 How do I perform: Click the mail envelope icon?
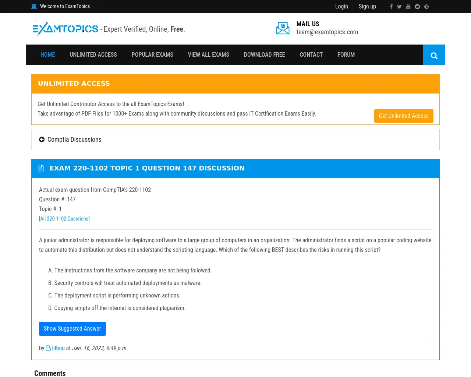(x=283, y=28)
